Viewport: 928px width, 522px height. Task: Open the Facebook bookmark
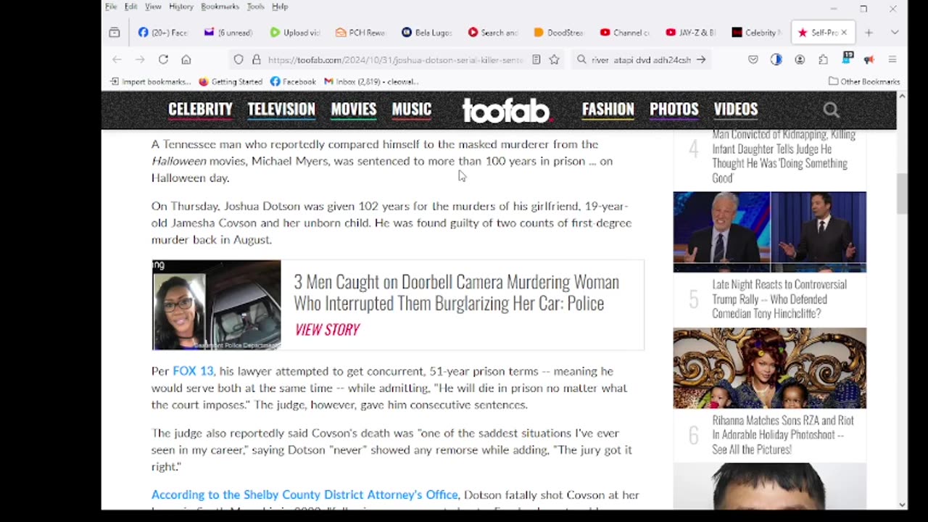click(x=293, y=81)
